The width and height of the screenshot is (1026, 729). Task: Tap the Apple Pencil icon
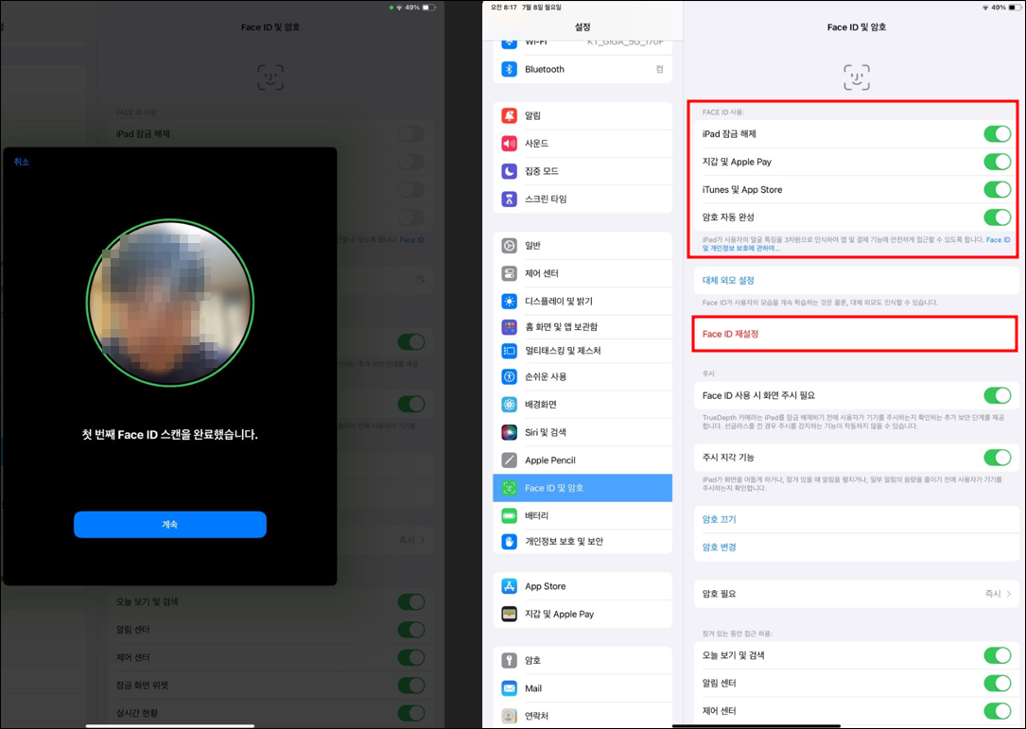[509, 460]
